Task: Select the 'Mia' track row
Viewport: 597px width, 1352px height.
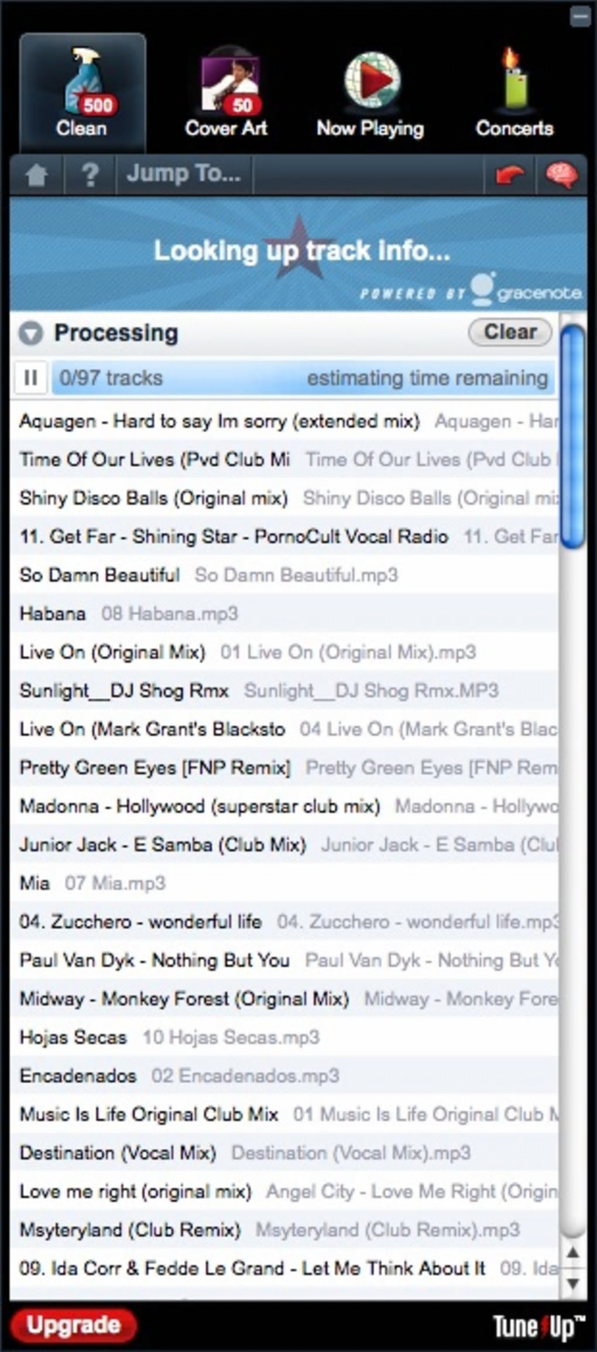Action: pos(284,883)
